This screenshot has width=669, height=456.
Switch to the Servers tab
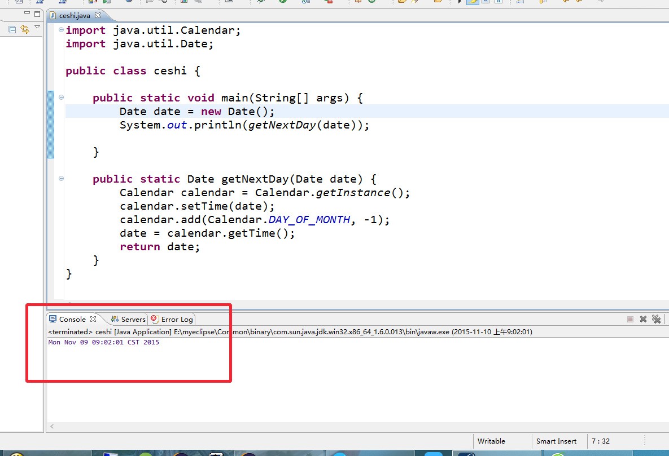[x=128, y=319]
